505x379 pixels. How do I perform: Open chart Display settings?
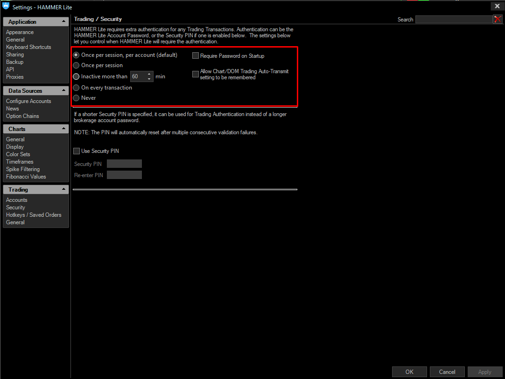click(15, 147)
